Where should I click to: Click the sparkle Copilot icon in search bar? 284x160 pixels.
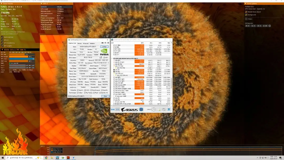tap(38, 158)
